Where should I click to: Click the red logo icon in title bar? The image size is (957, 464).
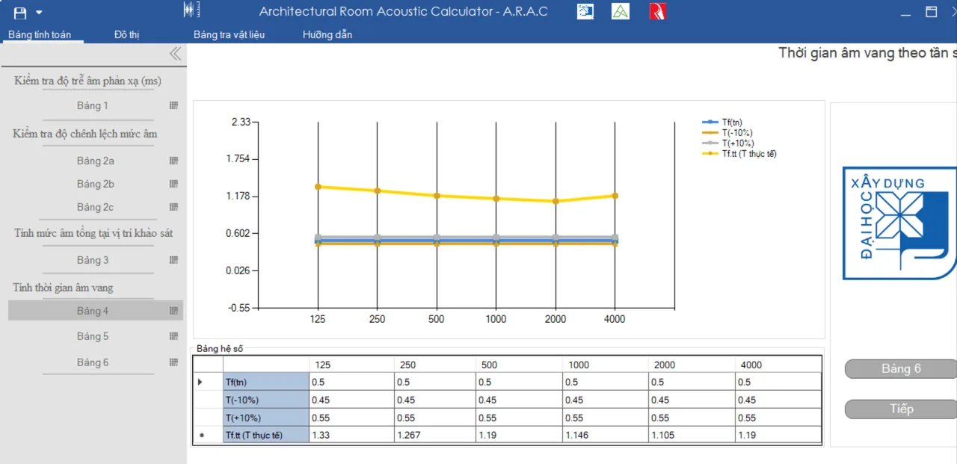tap(657, 11)
